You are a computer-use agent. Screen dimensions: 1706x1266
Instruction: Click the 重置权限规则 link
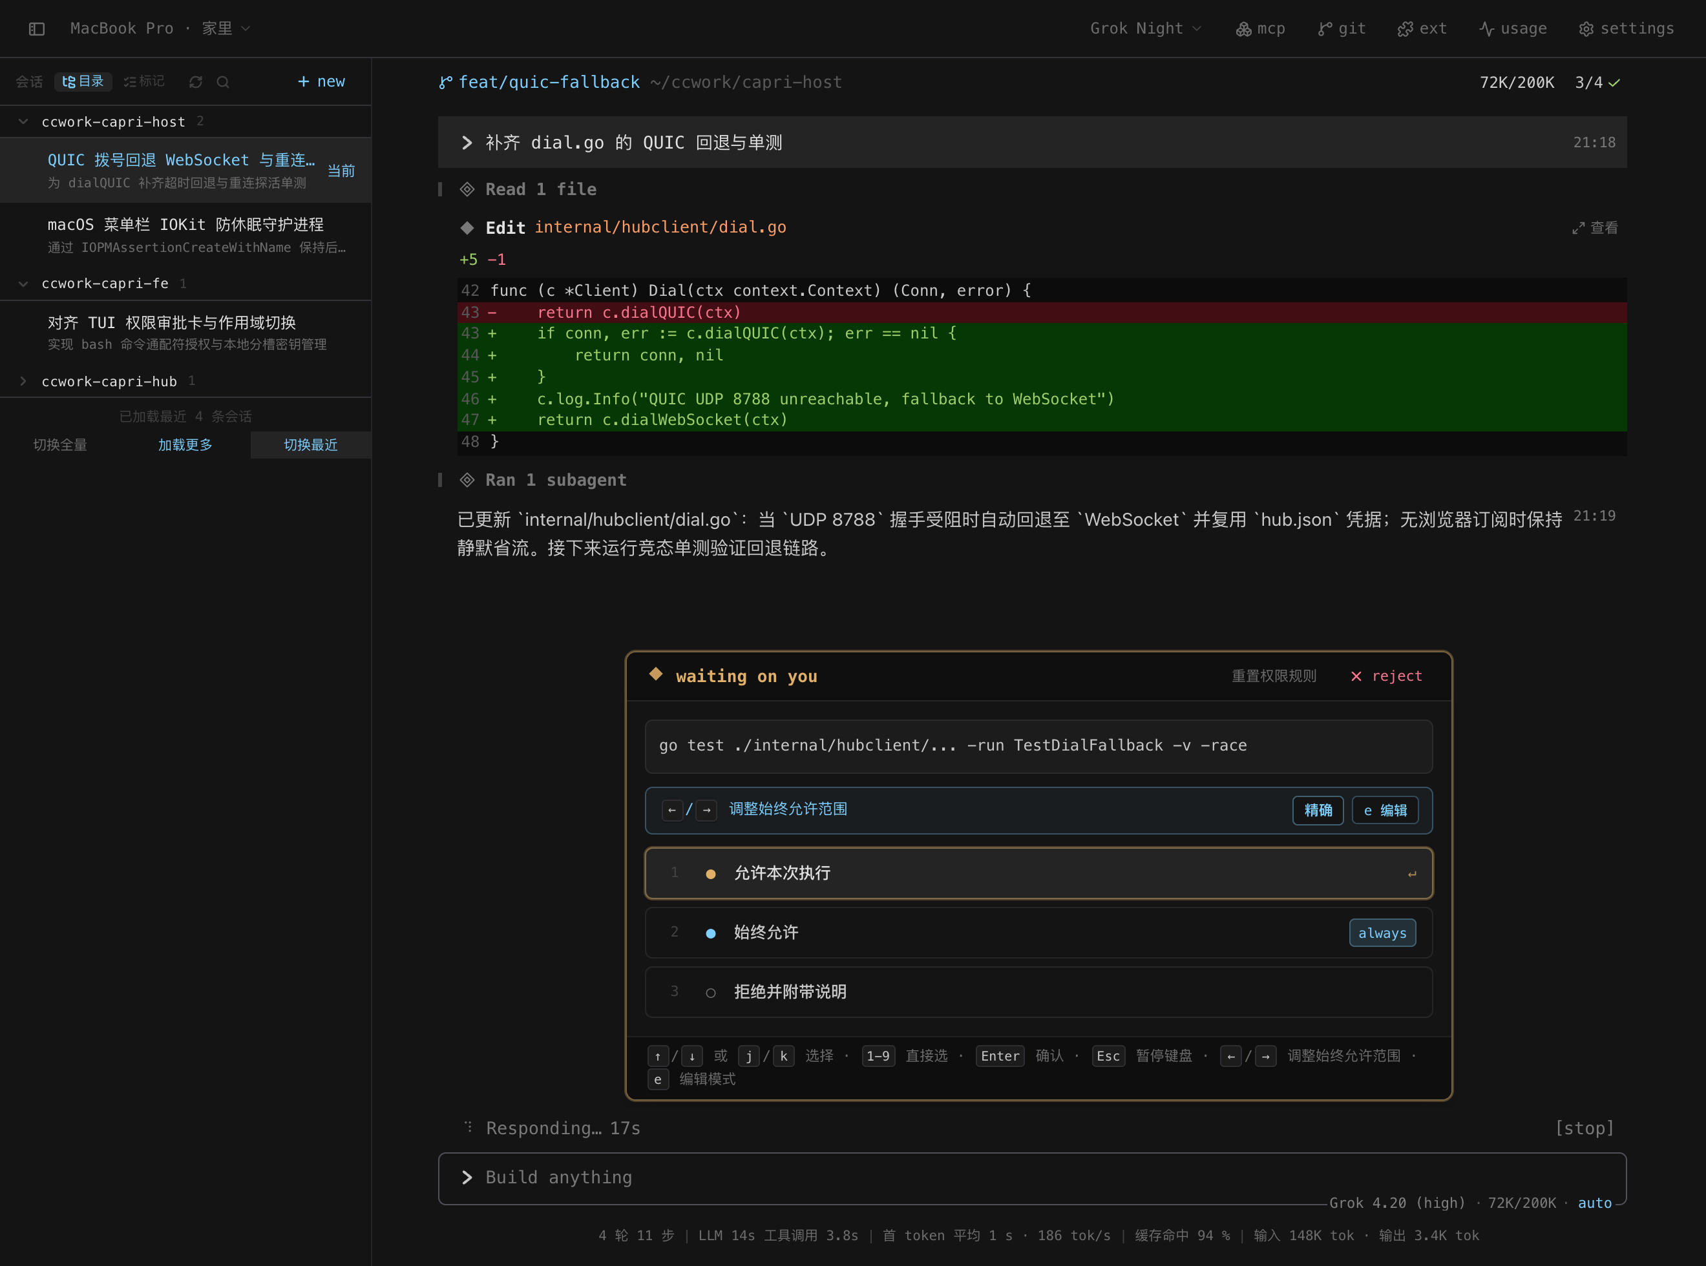pos(1274,676)
